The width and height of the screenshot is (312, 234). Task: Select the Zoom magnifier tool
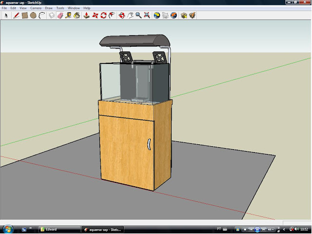(138, 15)
